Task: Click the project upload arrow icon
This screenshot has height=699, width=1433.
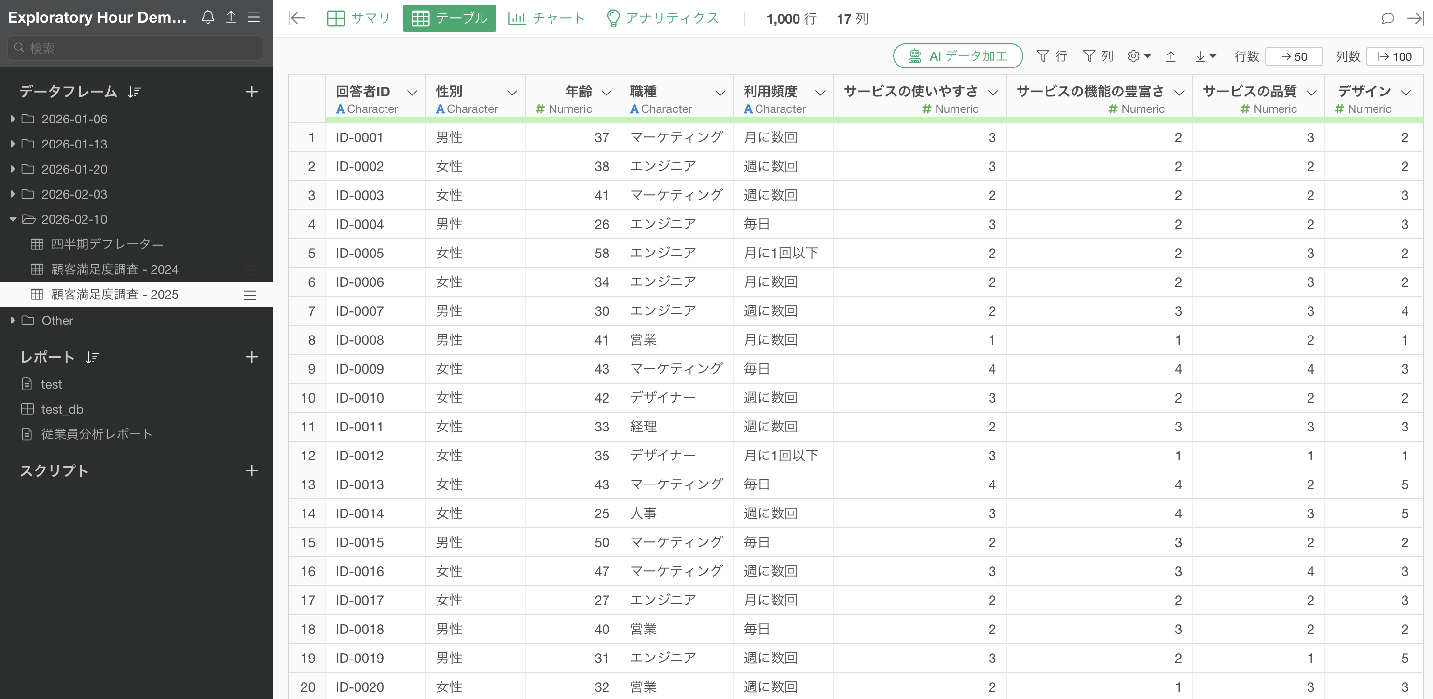Action: [x=231, y=17]
